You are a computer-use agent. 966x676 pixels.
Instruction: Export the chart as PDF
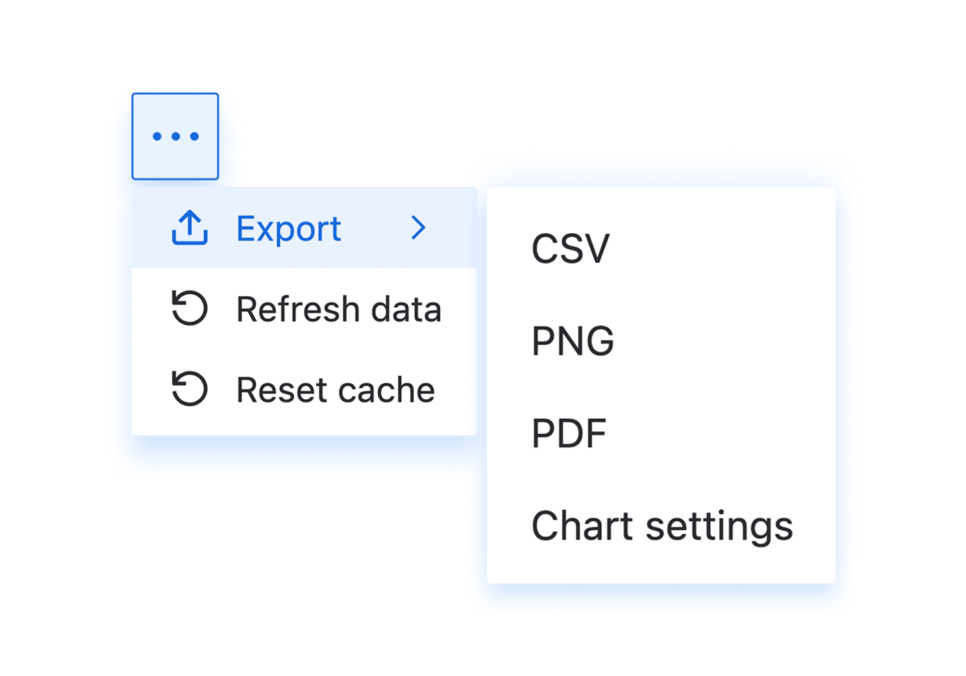(569, 434)
